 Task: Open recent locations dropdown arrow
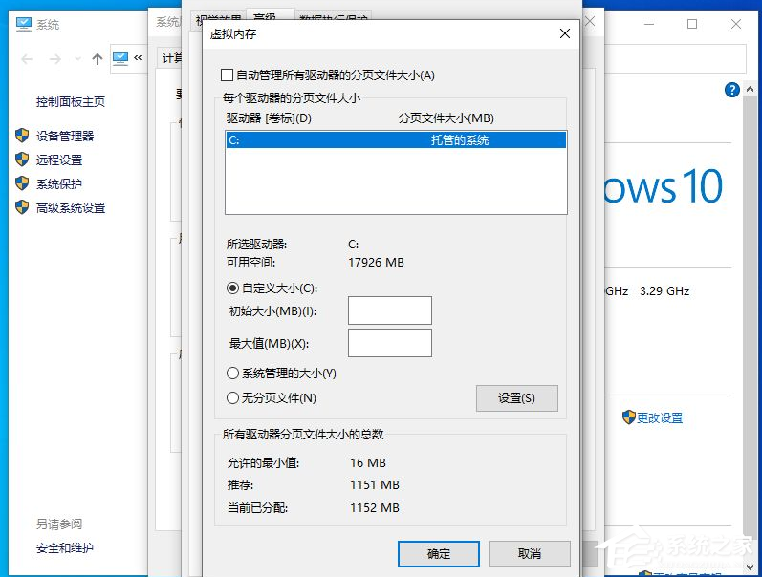click(77, 59)
